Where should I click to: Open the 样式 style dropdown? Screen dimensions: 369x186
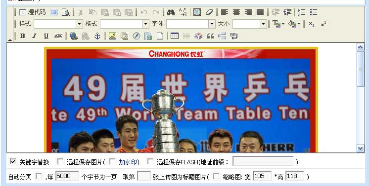(79, 24)
